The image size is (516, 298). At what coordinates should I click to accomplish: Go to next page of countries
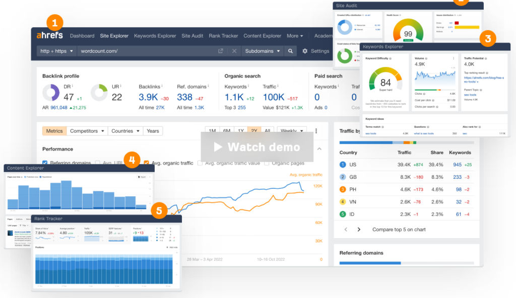(359, 230)
